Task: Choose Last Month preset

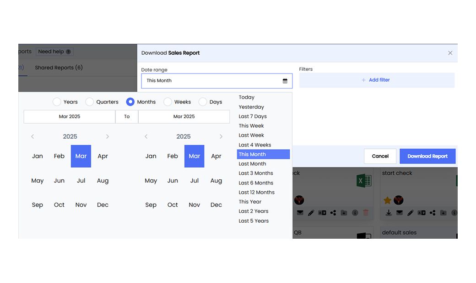Action: pos(252,164)
